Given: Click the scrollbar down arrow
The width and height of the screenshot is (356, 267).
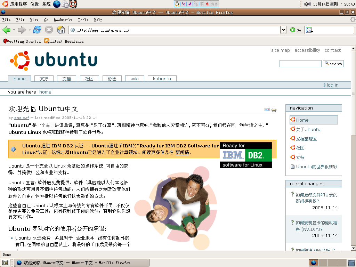Looking at the screenshot, I should 353,248.
